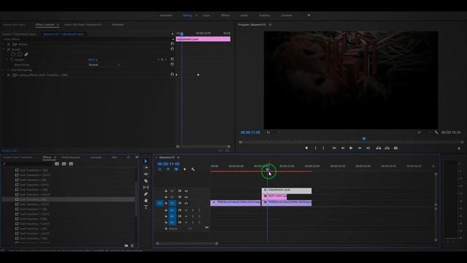
Task: Select the Hand tool
Action: (x=146, y=200)
